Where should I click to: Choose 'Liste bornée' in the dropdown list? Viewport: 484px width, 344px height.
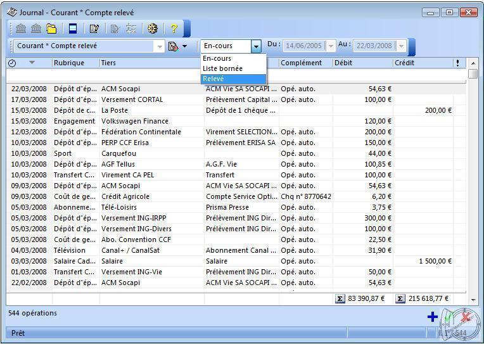pyautogui.click(x=222, y=68)
